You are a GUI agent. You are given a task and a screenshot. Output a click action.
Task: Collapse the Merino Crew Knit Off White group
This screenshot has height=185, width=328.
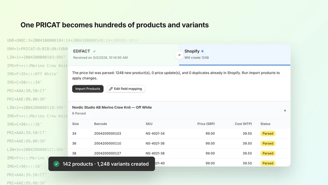(x=285, y=110)
